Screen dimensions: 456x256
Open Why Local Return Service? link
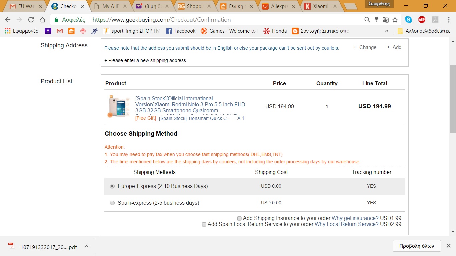click(x=347, y=224)
